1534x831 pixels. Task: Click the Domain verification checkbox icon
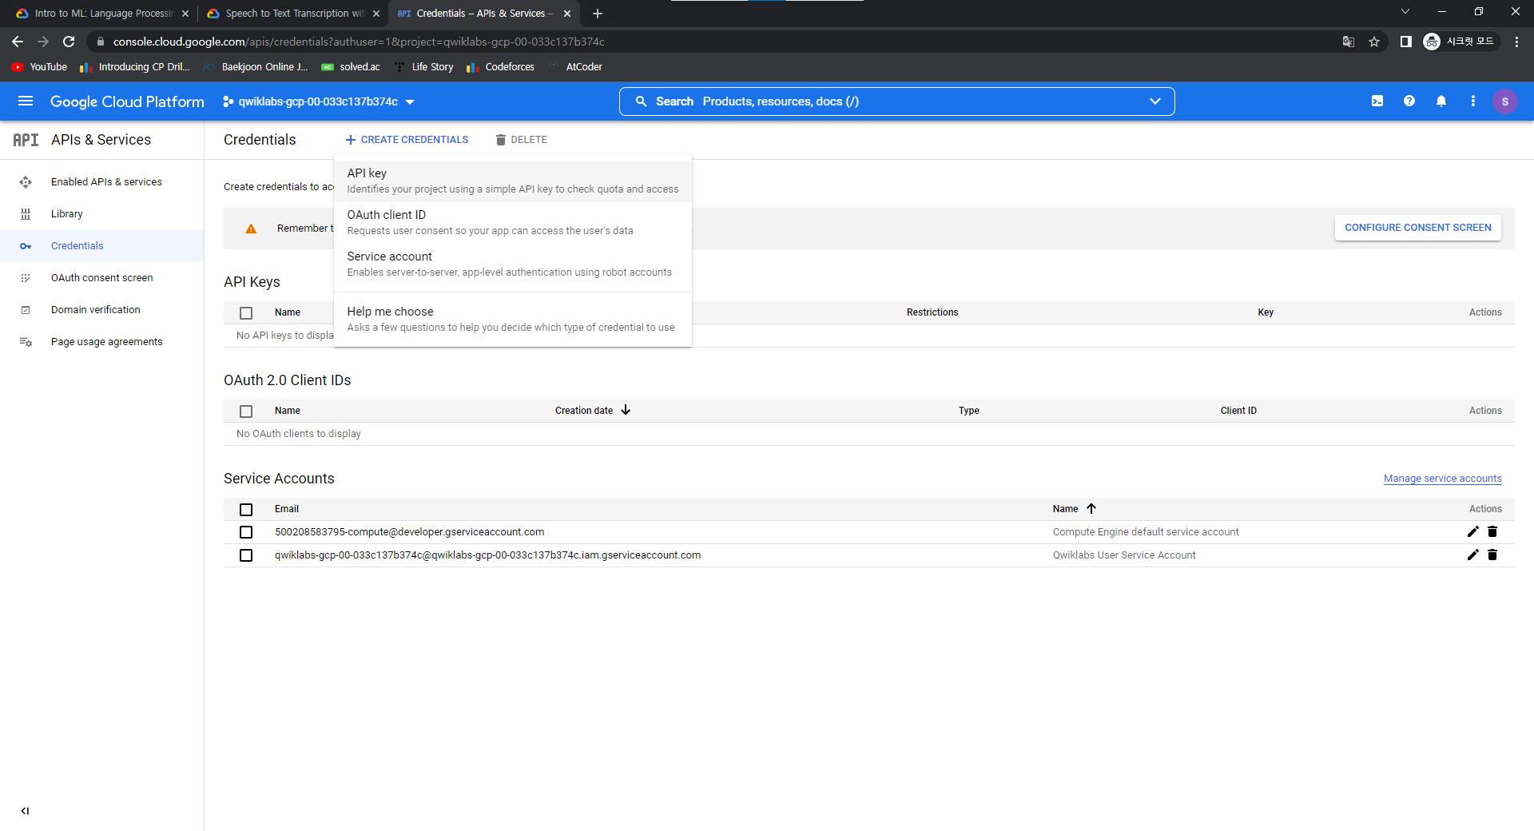coord(26,310)
